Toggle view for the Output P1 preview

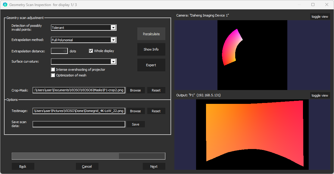point(320,95)
